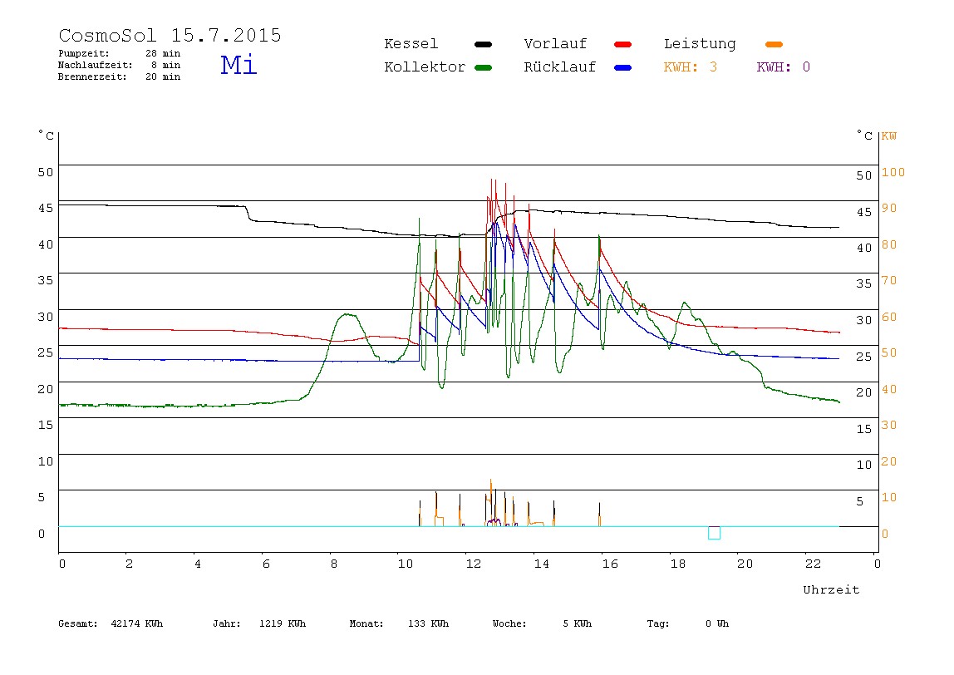Click hour 6 on the time axis
The width and height of the screenshot is (954, 675).
(266, 564)
